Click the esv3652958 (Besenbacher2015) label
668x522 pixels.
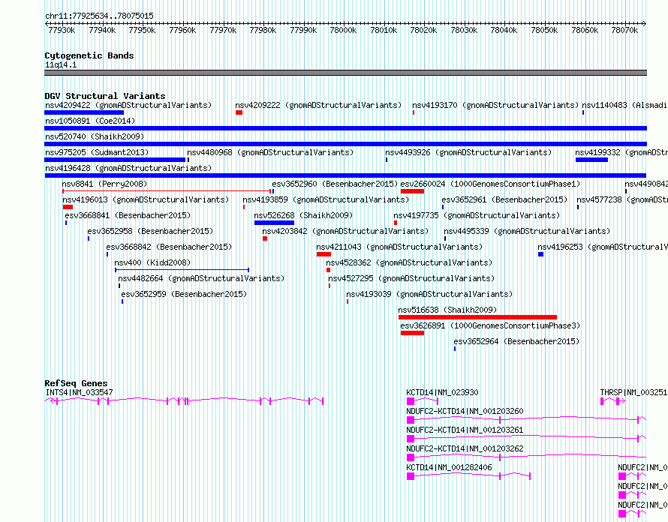[x=150, y=231]
